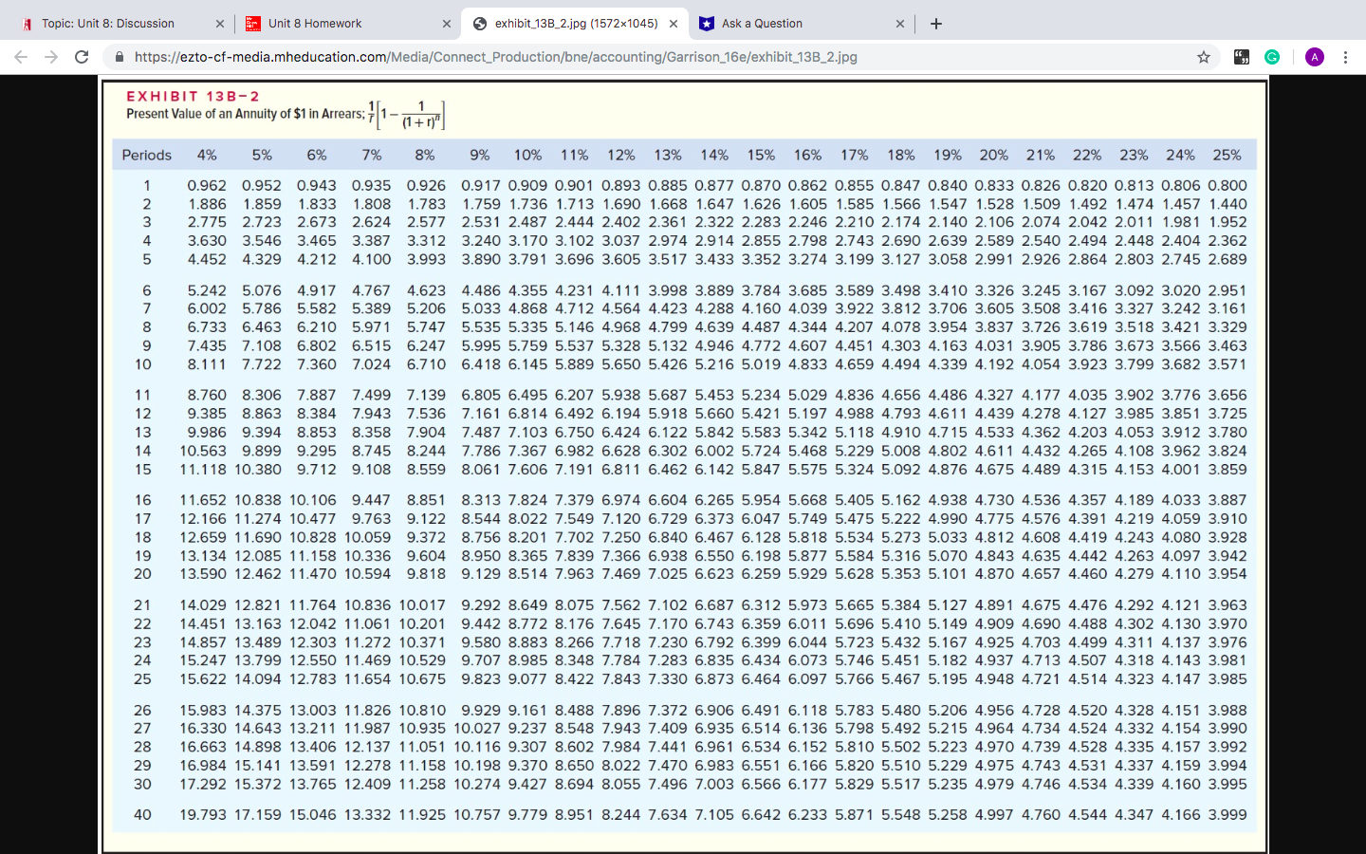The height and width of the screenshot is (854, 1366).
Task: Go forward to next page
Action: click(51, 57)
